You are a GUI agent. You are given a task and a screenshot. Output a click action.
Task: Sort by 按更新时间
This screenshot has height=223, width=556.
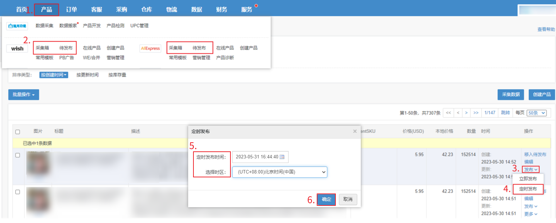(x=87, y=75)
